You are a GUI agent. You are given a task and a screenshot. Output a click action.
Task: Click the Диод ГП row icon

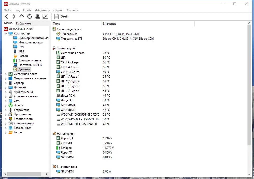tap(58, 100)
